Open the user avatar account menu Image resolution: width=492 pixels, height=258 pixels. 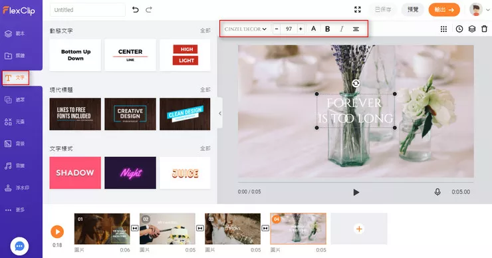coord(479,10)
